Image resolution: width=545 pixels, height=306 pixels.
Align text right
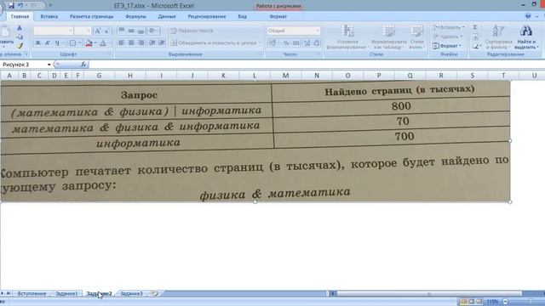(141, 42)
